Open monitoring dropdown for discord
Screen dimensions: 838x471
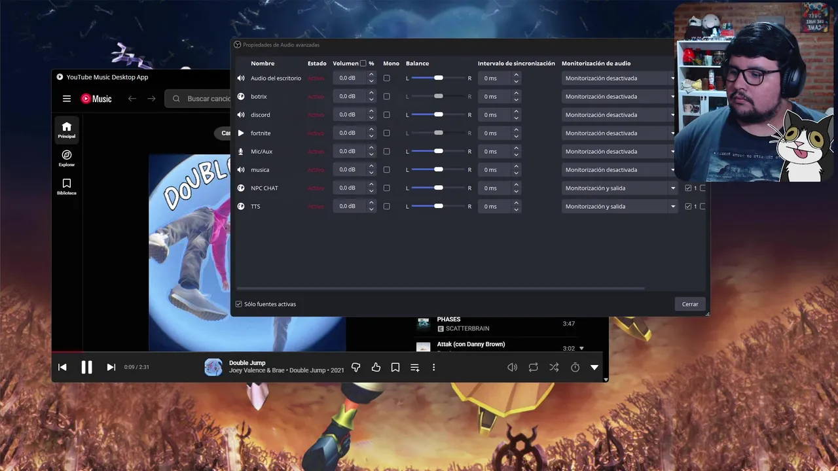pos(619,114)
